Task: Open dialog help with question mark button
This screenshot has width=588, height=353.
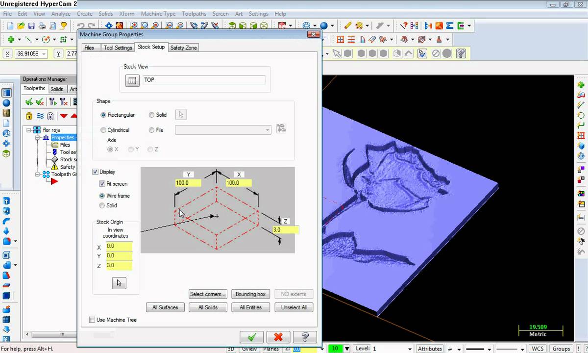Action: coord(305,337)
